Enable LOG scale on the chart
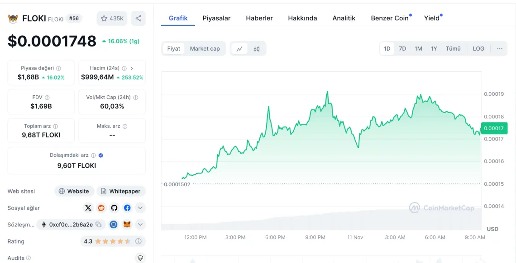Screen dimensions: 516x263 [x=478, y=48]
